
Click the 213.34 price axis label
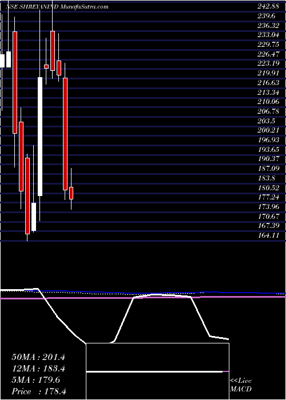pyautogui.click(x=268, y=92)
